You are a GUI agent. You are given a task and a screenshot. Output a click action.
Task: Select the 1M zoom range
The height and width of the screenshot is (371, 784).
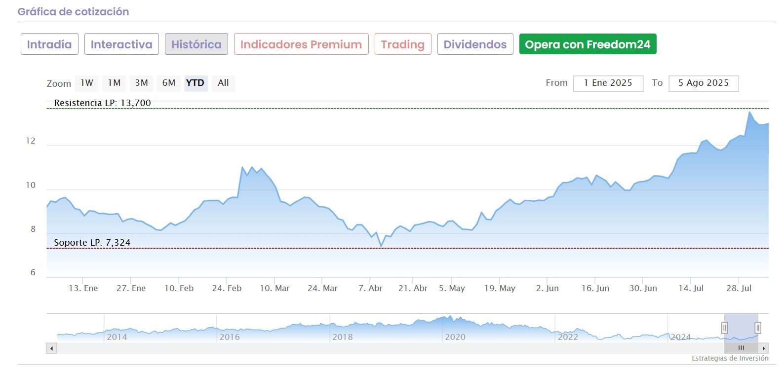pos(114,83)
